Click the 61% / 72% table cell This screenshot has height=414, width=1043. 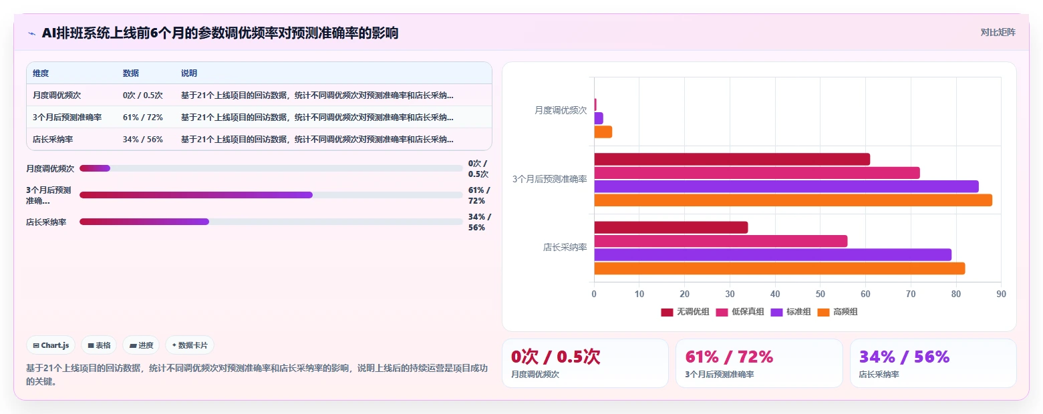click(143, 117)
